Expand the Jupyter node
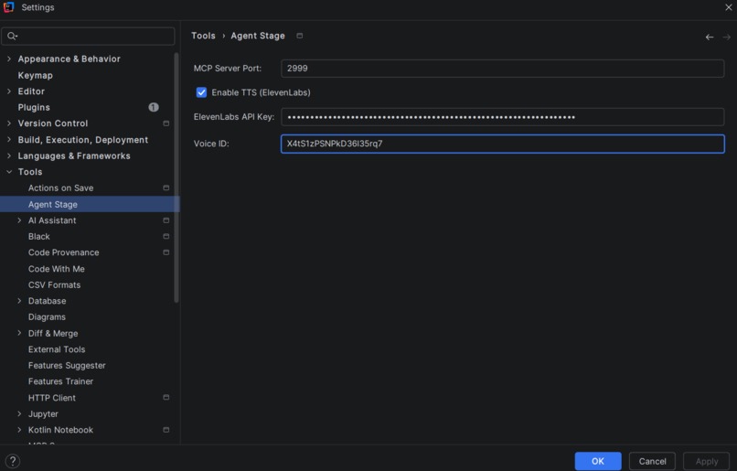Image resolution: width=737 pixels, height=471 pixels. [x=19, y=413]
